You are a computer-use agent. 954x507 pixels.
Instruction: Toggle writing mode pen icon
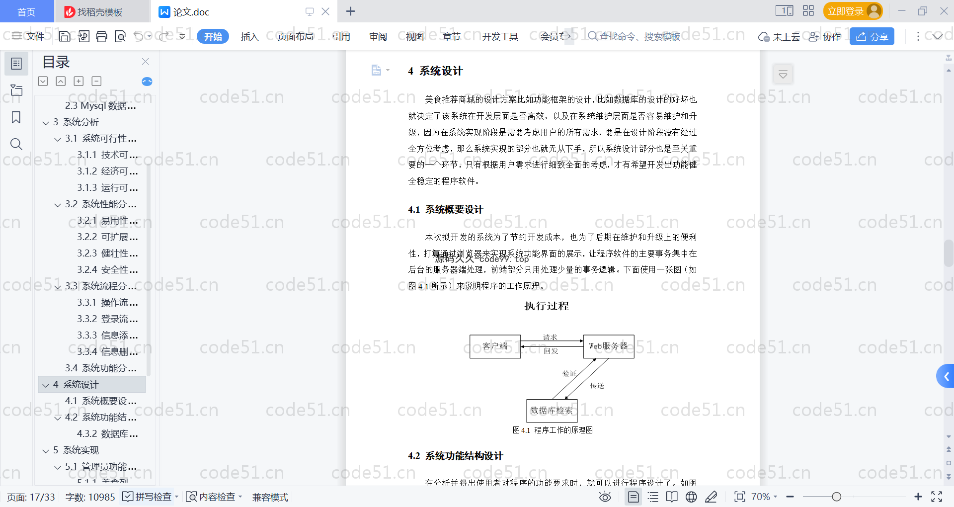click(711, 497)
